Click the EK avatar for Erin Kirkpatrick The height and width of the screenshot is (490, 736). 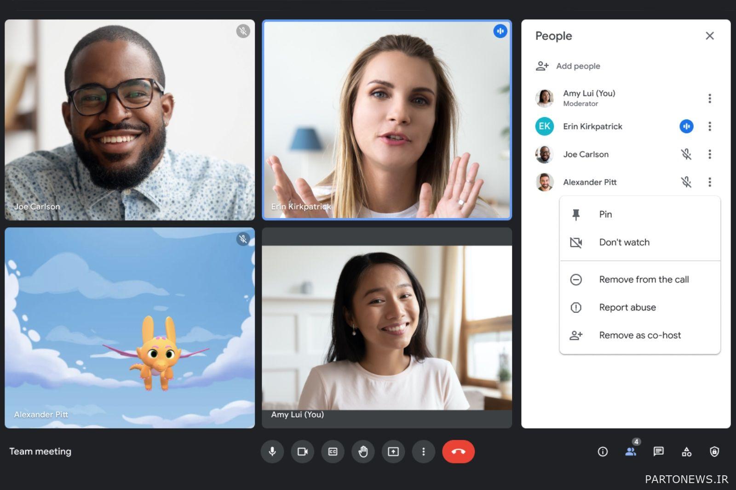coord(545,126)
